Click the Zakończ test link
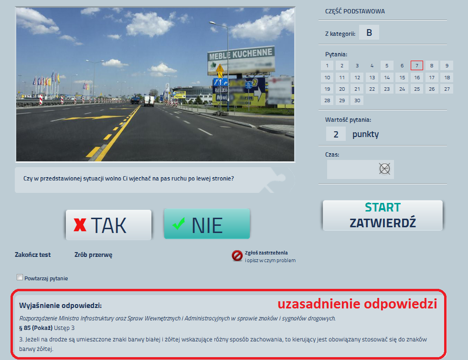 (33, 254)
